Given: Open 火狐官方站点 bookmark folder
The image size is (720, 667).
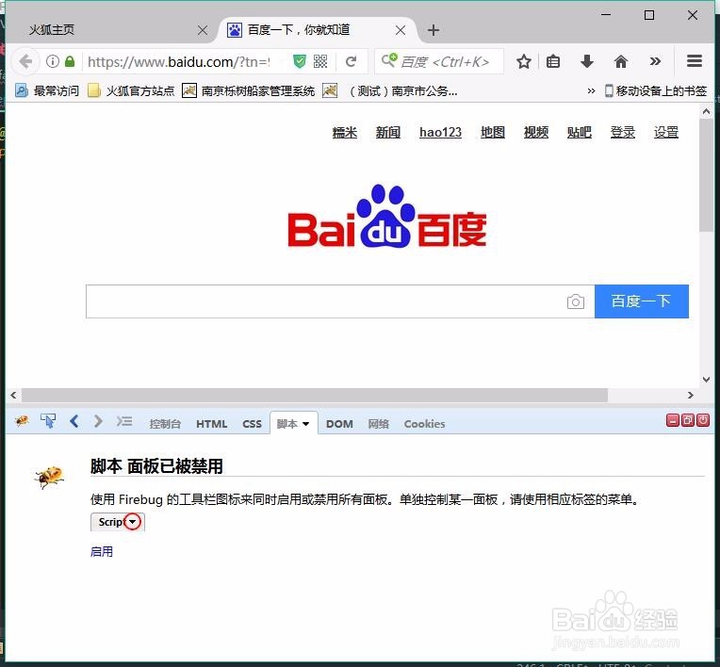Looking at the screenshot, I should click(131, 90).
